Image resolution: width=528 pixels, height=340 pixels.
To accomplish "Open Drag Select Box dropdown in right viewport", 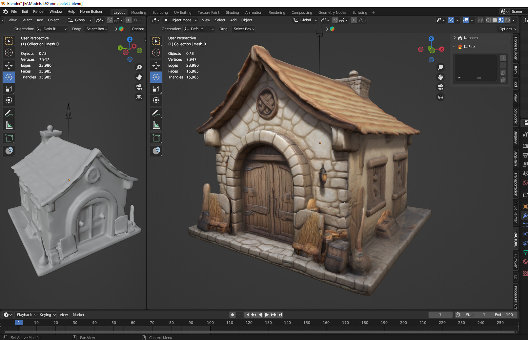I will [x=244, y=29].
